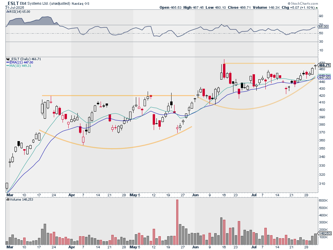Click the Volume 148.3K header value
The width and height of the screenshot is (333, 250).
pos(266,7)
